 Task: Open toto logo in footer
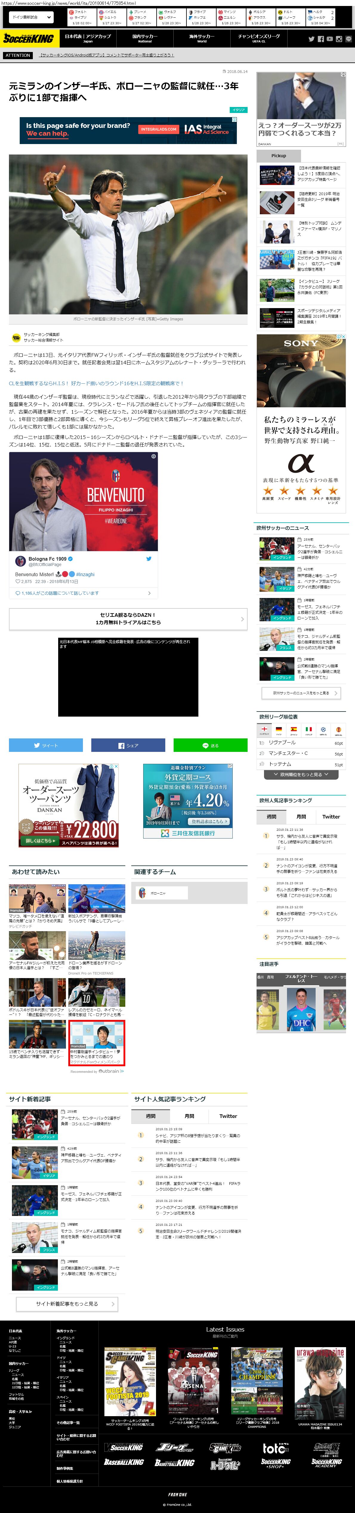[x=275, y=1449]
